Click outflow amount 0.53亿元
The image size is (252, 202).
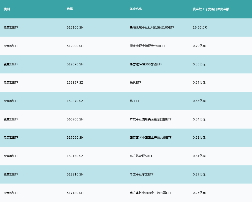pyautogui.click(x=199, y=64)
